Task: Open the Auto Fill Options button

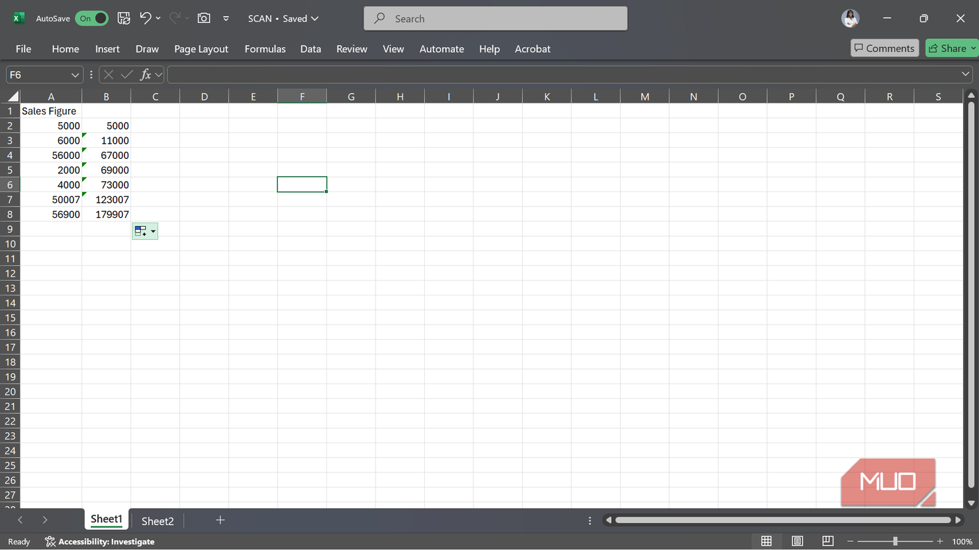Action: [145, 231]
